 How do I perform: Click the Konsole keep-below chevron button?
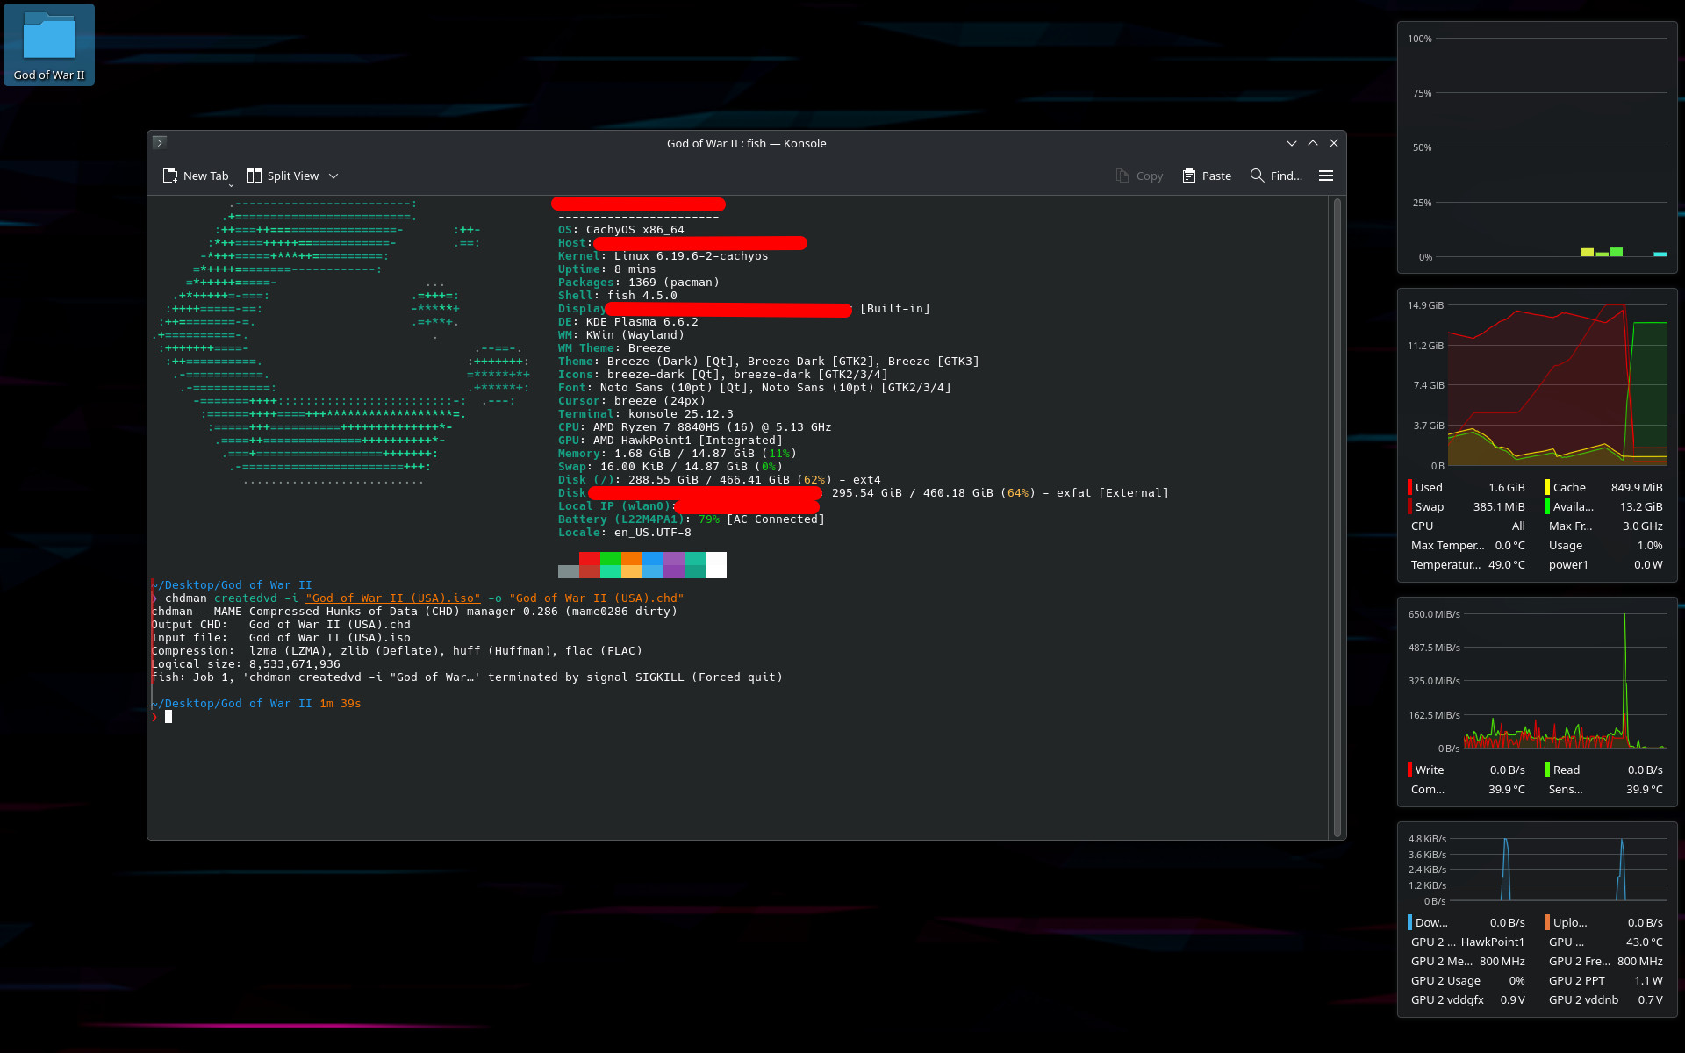click(x=1292, y=143)
